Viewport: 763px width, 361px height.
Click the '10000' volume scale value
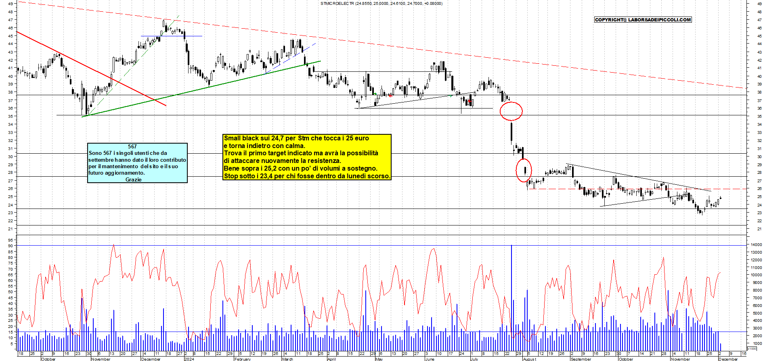click(756, 275)
